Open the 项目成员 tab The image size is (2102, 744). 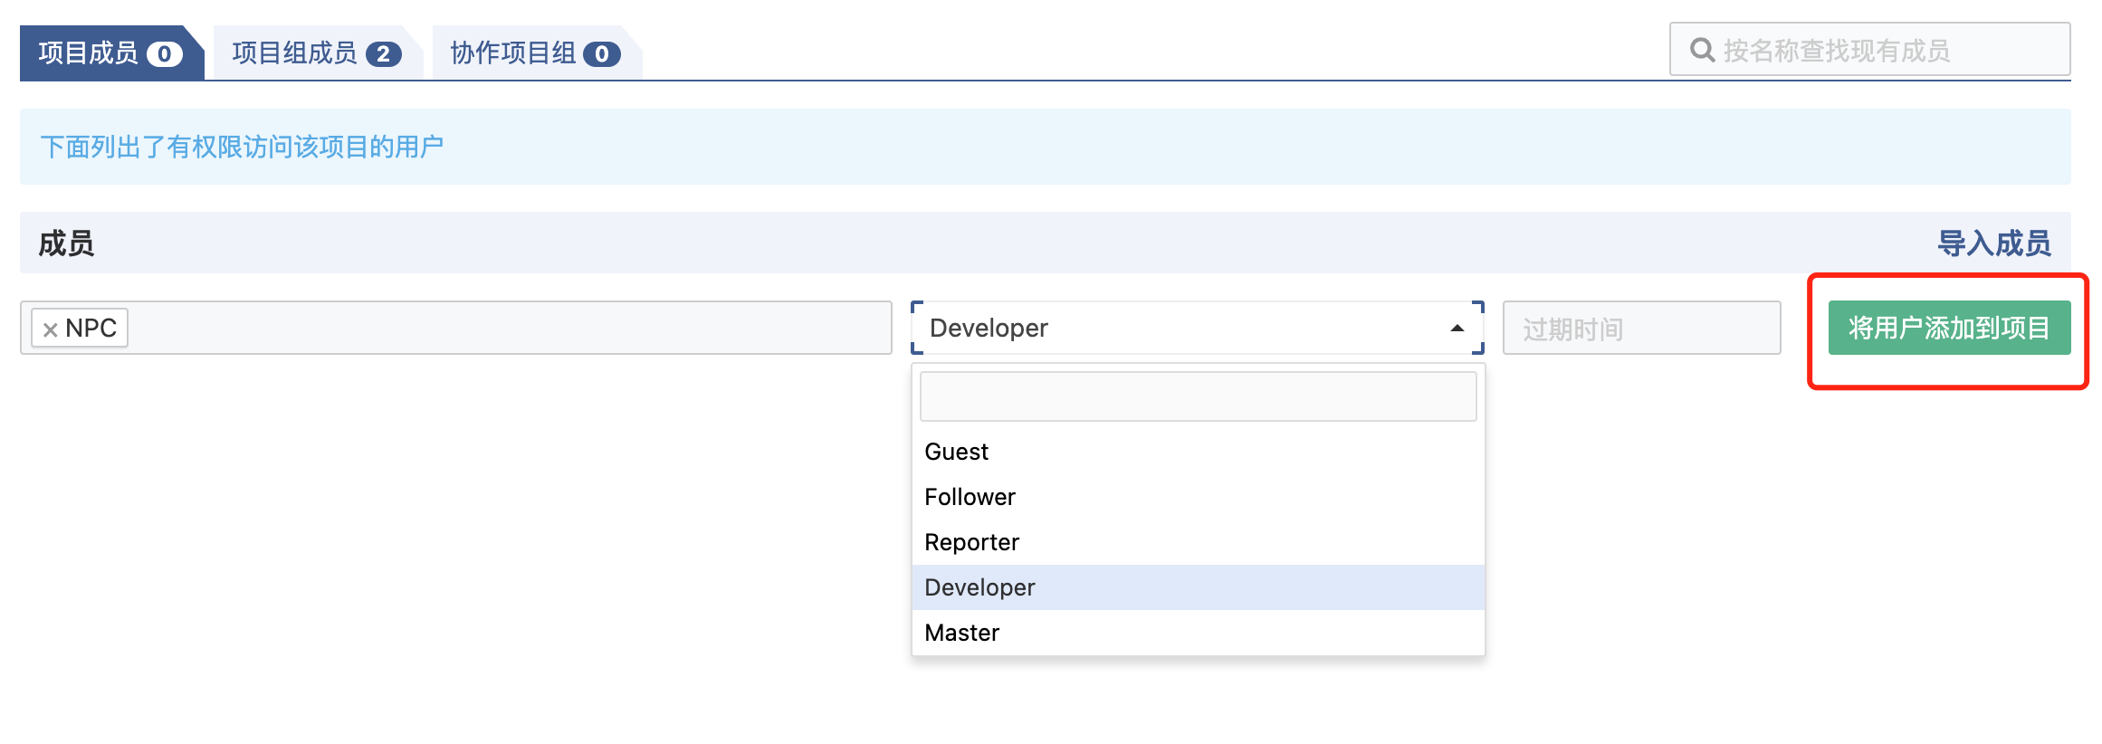click(89, 53)
